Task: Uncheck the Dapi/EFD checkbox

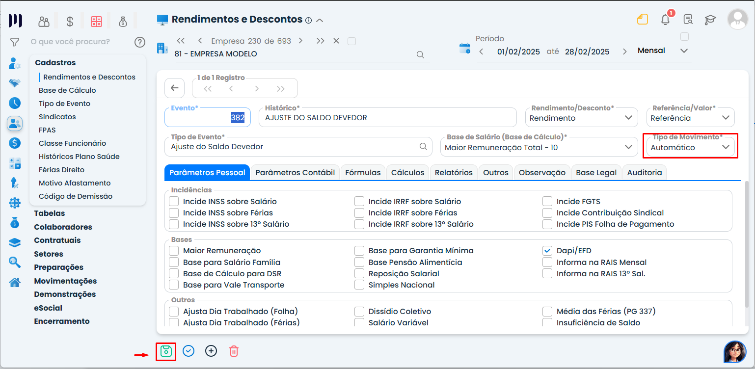Action: pos(547,251)
